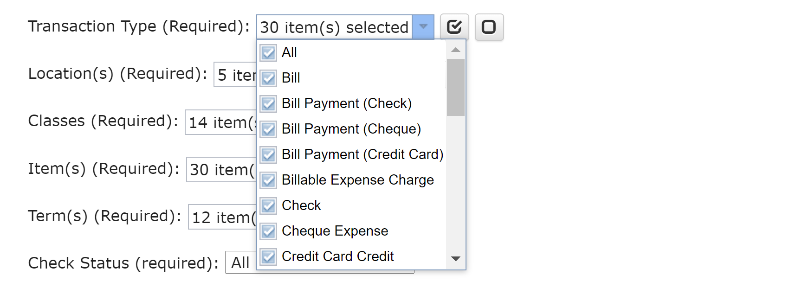Click the dropdown list scroll-down arrow
The height and width of the screenshot is (288, 809).
pyautogui.click(x=456, y=259)
